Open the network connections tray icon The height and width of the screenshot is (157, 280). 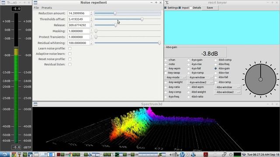[224, 154]
